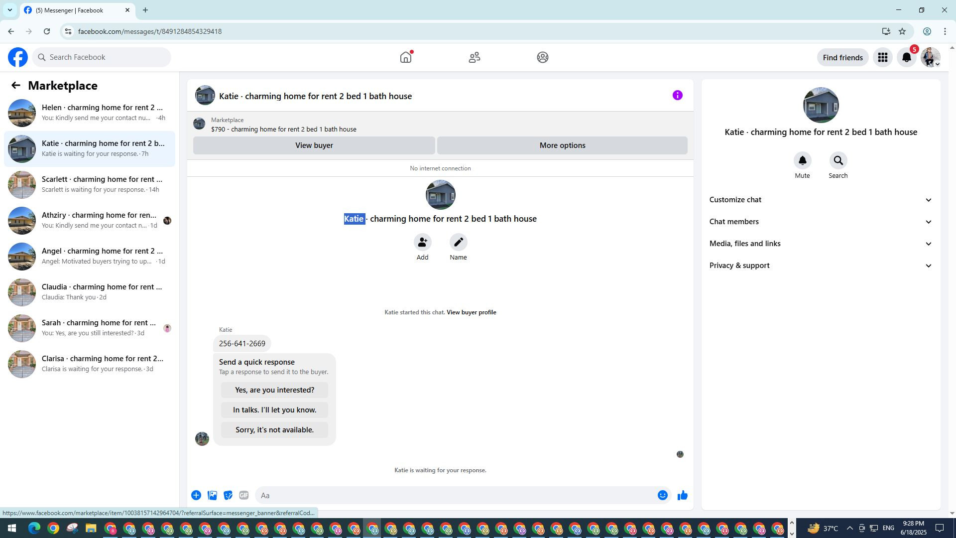Send a thumbs-up like

(682, 495)
